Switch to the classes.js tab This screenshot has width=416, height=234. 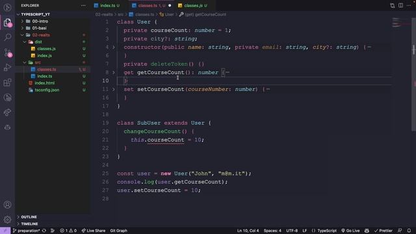194,6
